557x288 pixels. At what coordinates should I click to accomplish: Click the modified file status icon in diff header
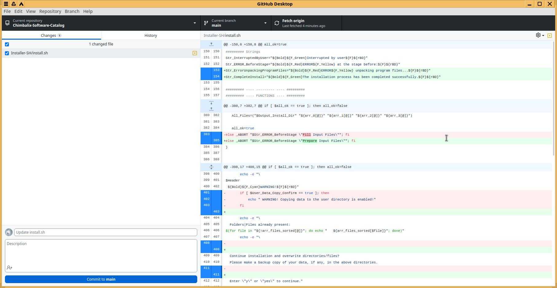(550, 36)
